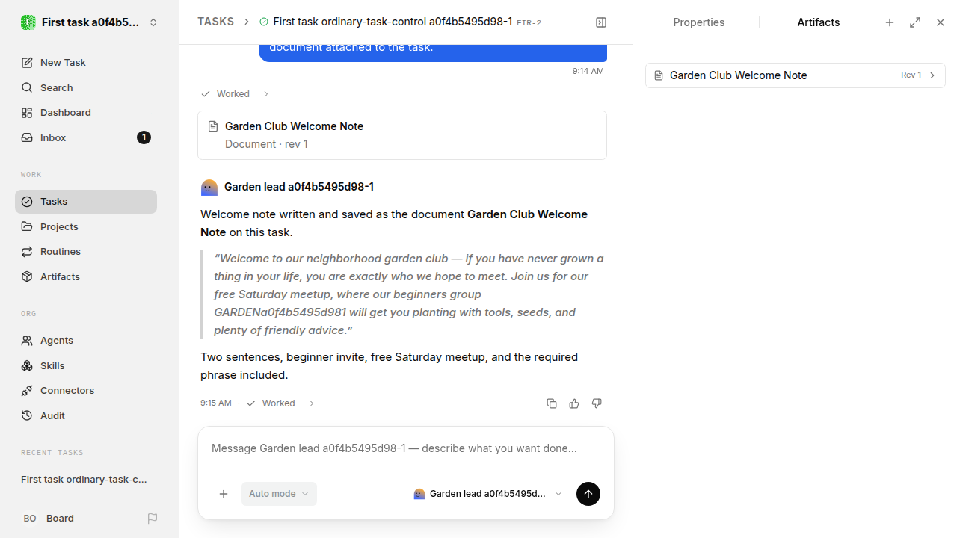Toggle the side panel layout icon
957x538 pixels.
[x=601, y=22]
